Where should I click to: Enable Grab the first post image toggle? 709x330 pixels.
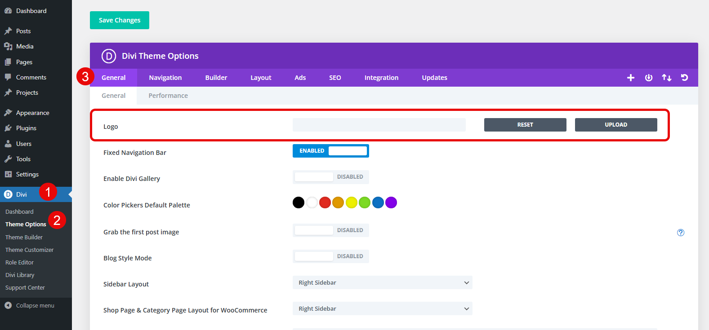point(331,230)
